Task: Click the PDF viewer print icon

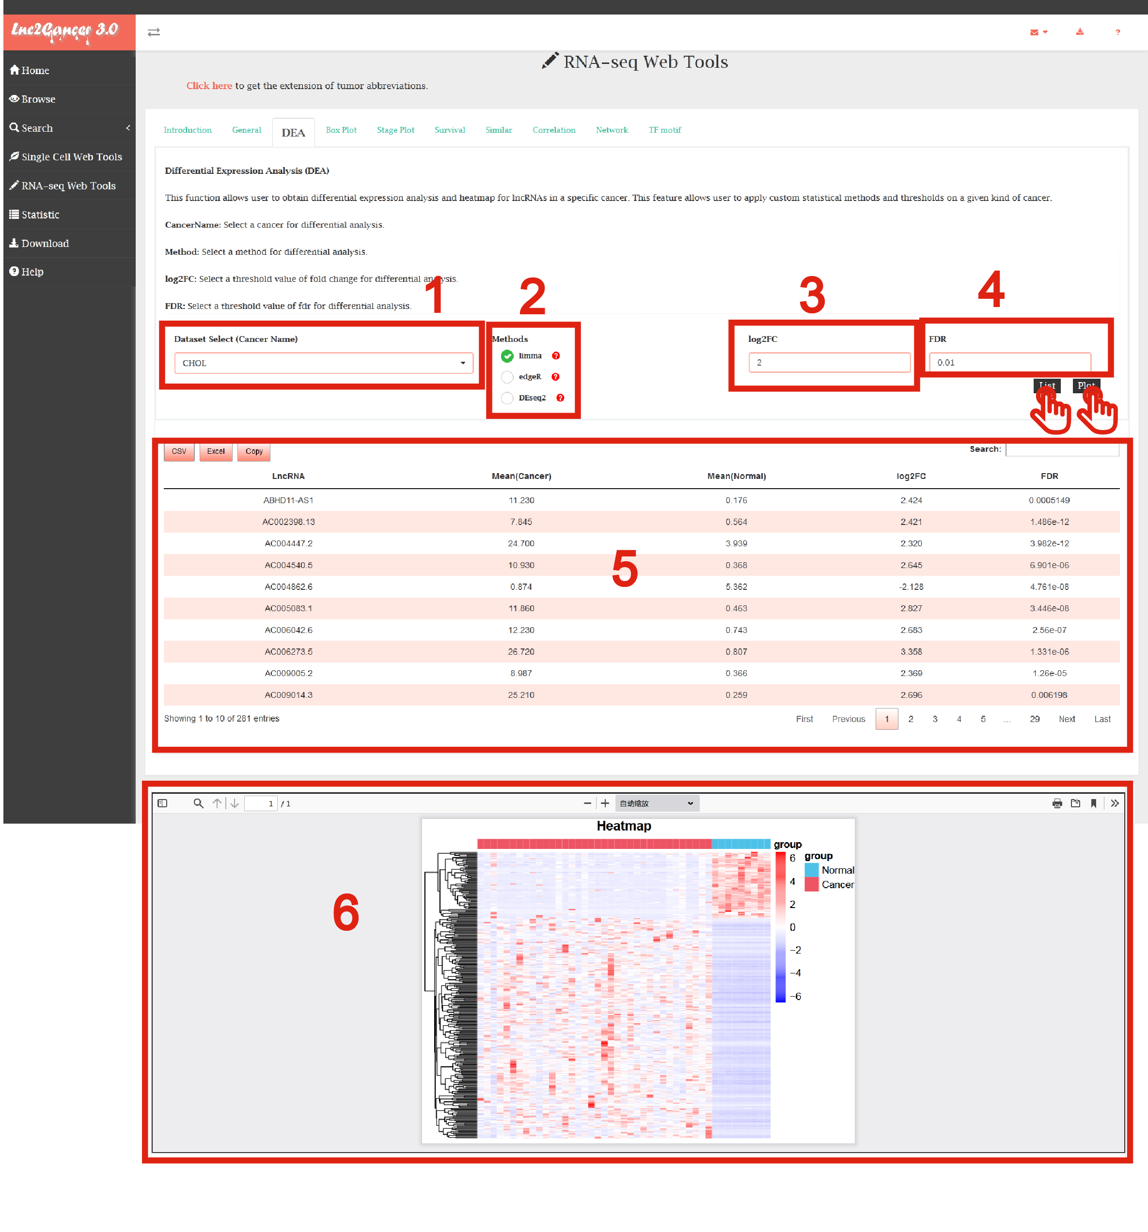Action: (x=1057, y=803)
